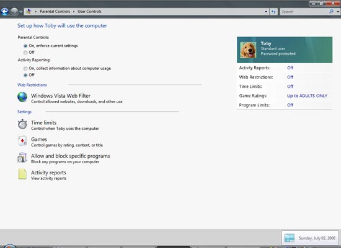Focus the Search input box

coord(304,12)
